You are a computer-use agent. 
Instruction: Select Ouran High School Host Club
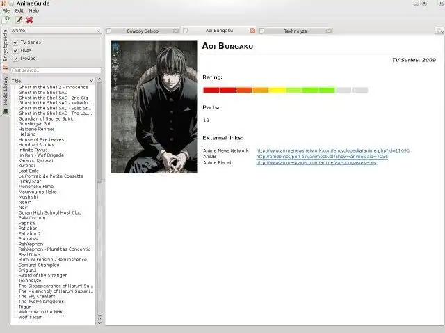pyautogui.click(x=50, y=212)
